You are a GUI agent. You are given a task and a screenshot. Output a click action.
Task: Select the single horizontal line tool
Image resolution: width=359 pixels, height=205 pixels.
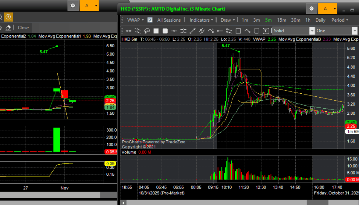[174, 31]
